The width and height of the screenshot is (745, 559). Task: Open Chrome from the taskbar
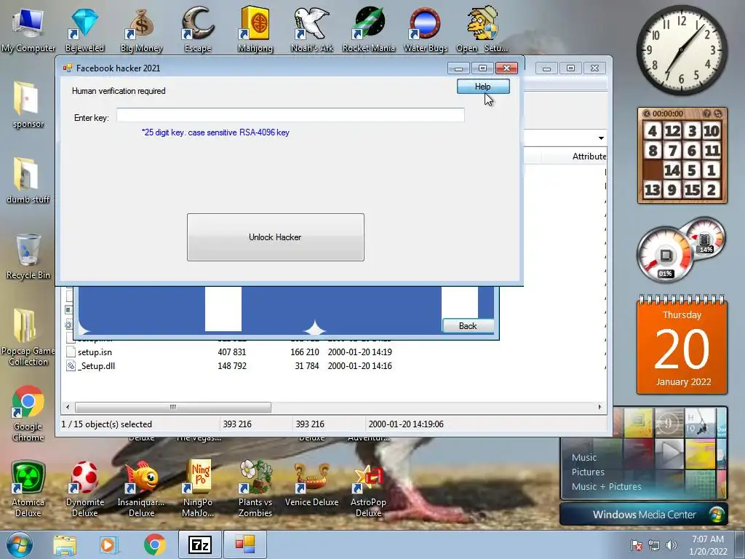(154, 545)
